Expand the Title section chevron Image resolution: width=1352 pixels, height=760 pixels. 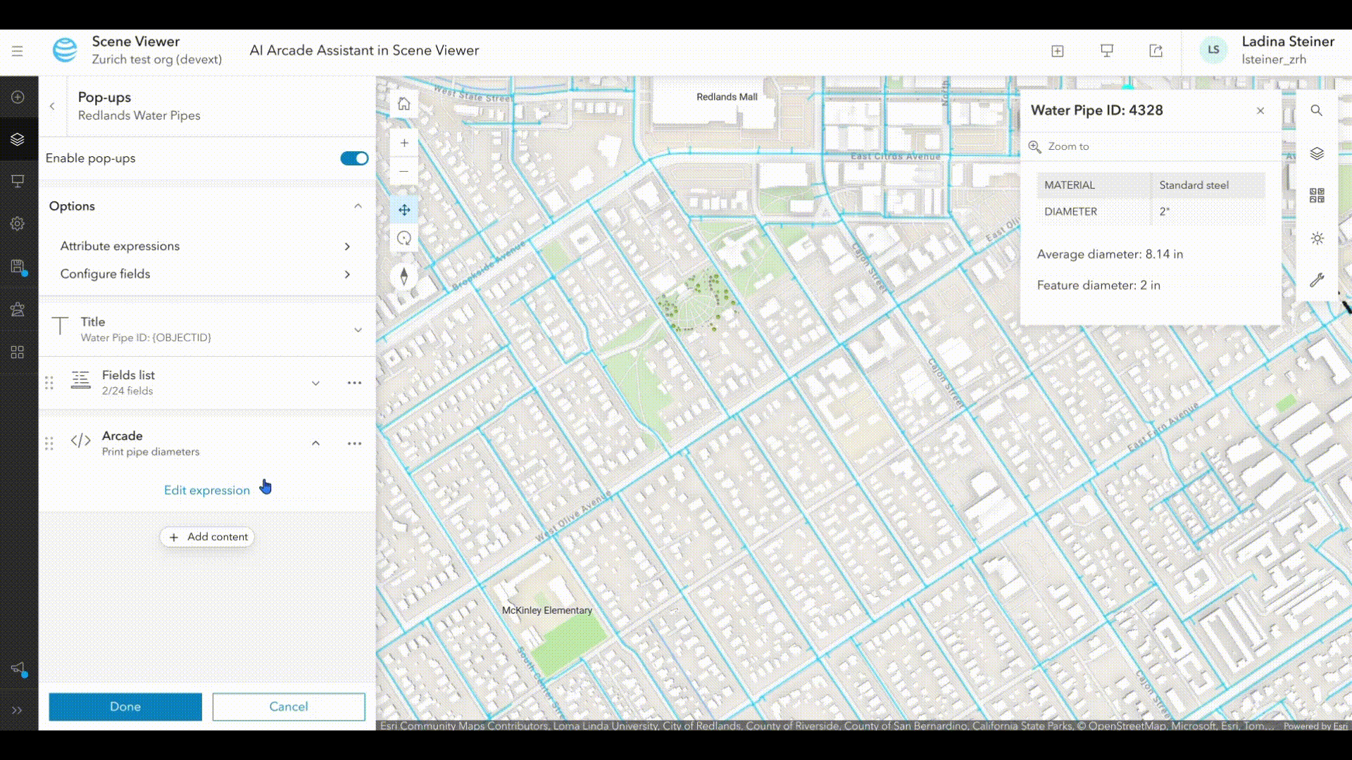(358, 329)
